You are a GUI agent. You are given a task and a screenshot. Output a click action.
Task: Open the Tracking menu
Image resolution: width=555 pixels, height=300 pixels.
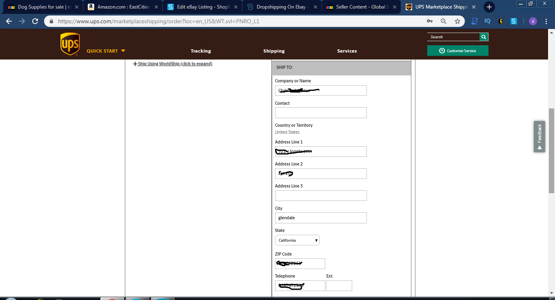201,51
